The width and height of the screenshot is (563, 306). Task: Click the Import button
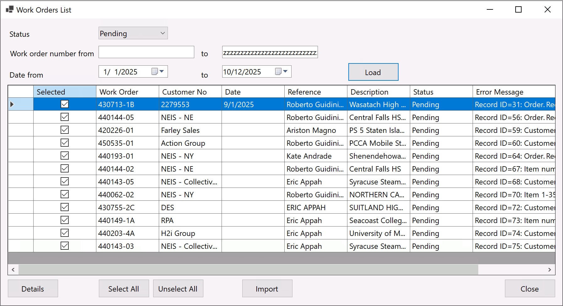pyautogui.click(x=267, y=289)
